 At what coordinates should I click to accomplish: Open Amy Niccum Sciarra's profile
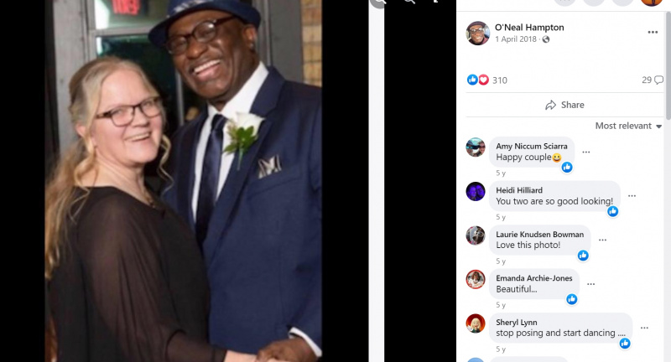point(532,146)
